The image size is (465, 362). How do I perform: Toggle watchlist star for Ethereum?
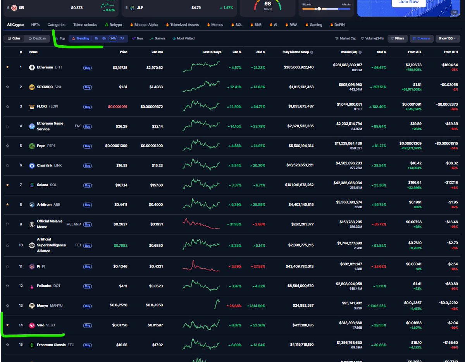pyautogui.click(x=7, y=67)
